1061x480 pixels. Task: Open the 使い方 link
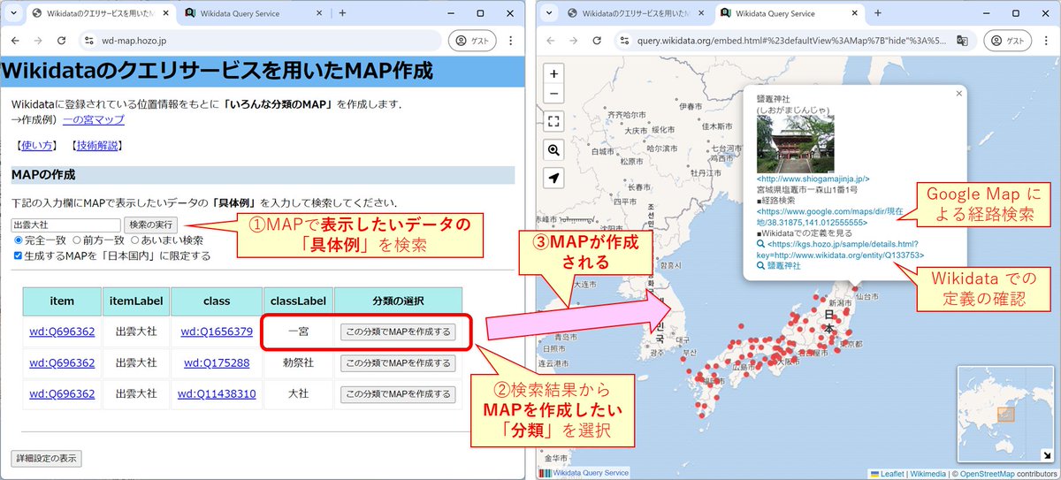pos(38,145)
